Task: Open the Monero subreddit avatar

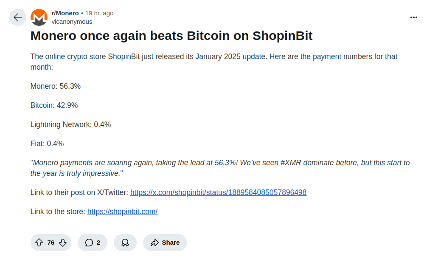Action: (x=39, y=17)
